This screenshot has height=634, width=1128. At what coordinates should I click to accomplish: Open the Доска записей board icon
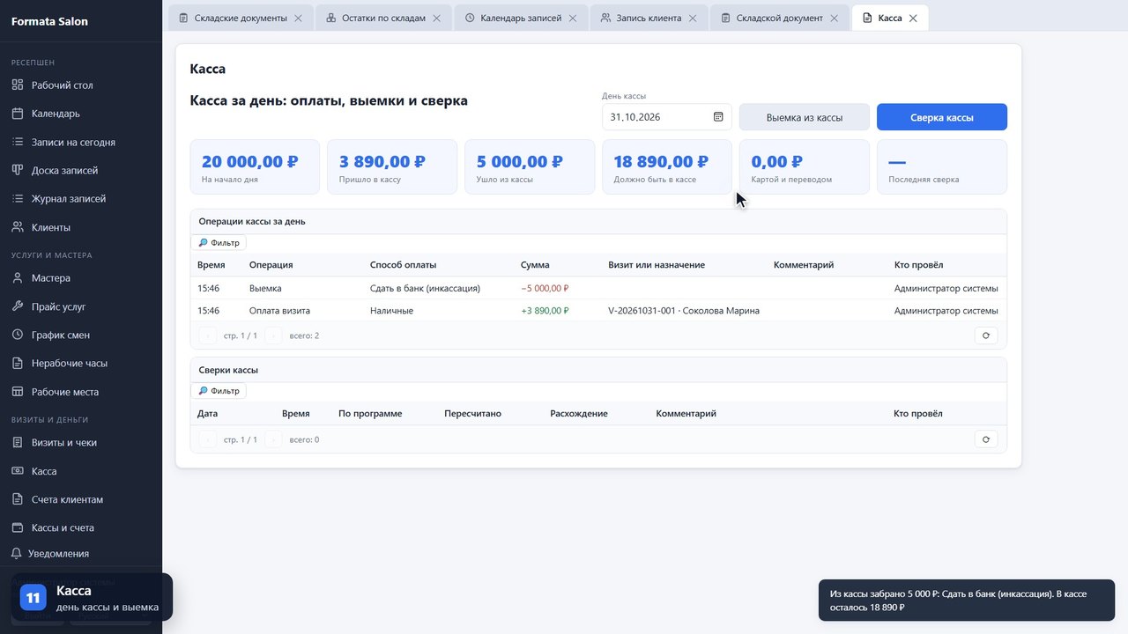point(18,170)
